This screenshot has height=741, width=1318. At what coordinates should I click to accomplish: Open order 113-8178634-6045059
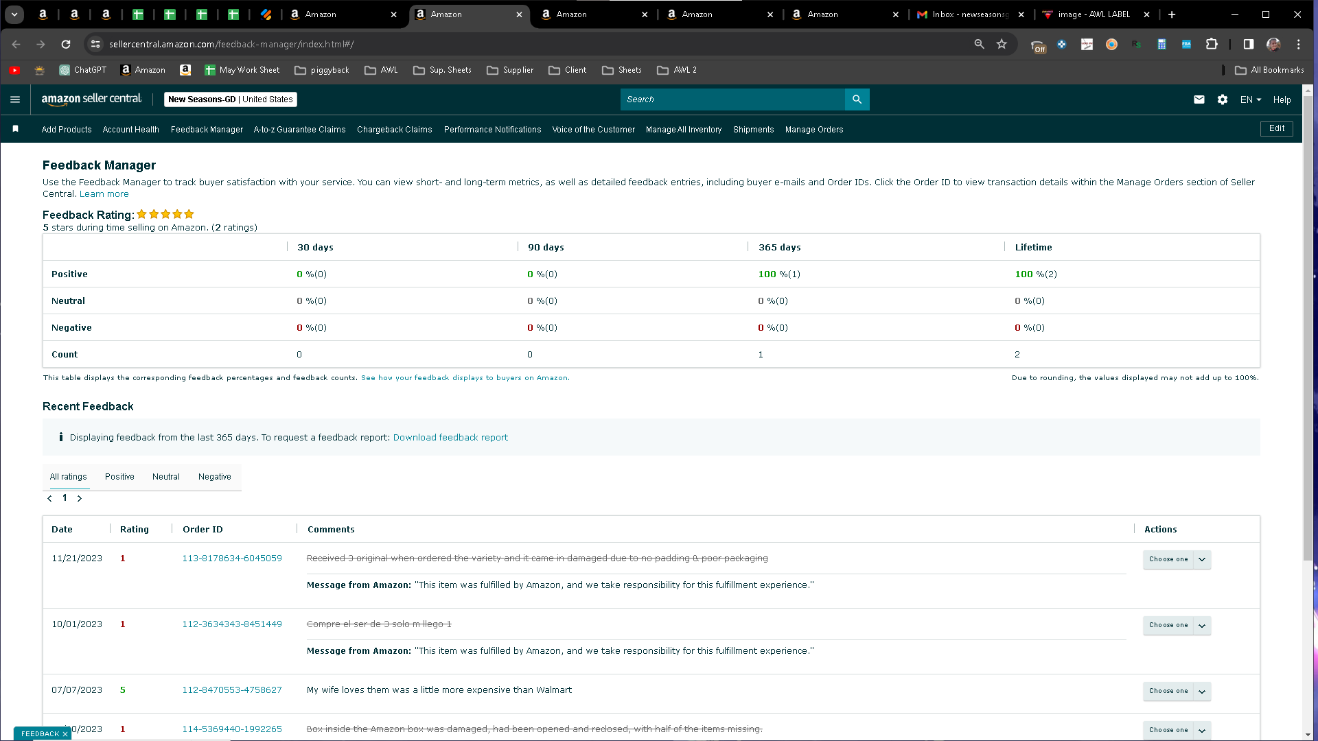[232, 558]
